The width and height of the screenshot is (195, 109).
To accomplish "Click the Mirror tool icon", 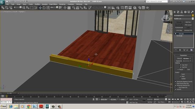I will pos(109,8).
